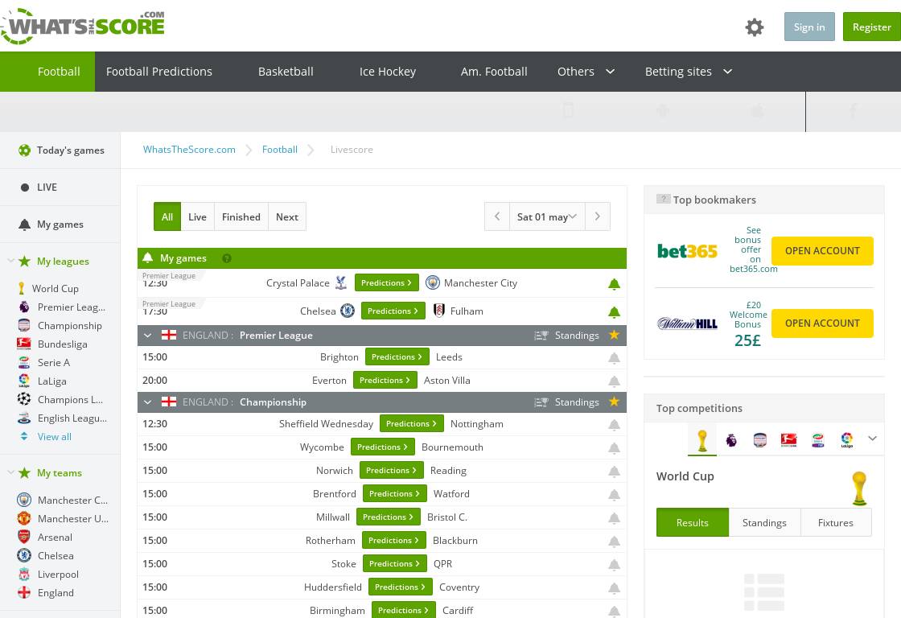Expand the Betting sites menu
The image size is (901, 618).
pos(689,72)
